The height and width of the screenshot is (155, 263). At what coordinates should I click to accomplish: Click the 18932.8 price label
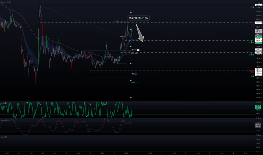259,69
